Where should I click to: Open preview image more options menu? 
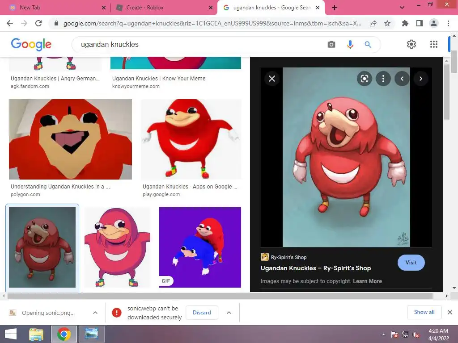click(x=383, y=79)
